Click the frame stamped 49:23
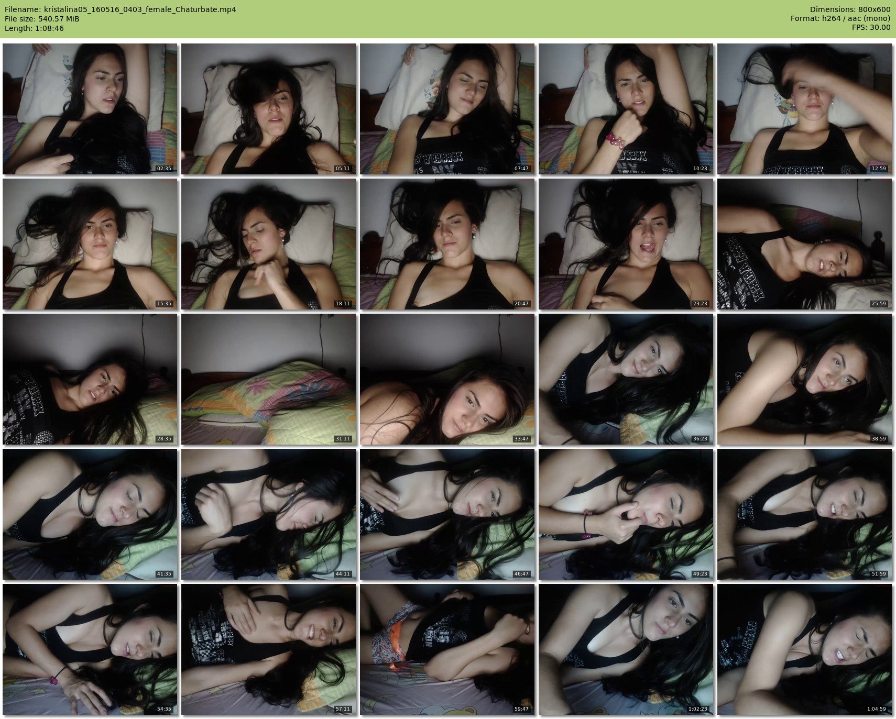Screen dimensions: 896x719 tap(626, 514)
